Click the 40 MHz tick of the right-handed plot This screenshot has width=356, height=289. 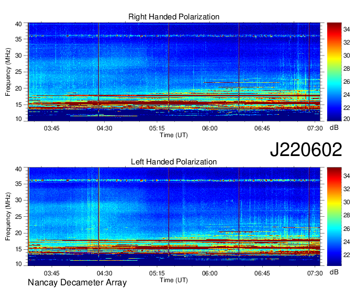tap(18, 24)
